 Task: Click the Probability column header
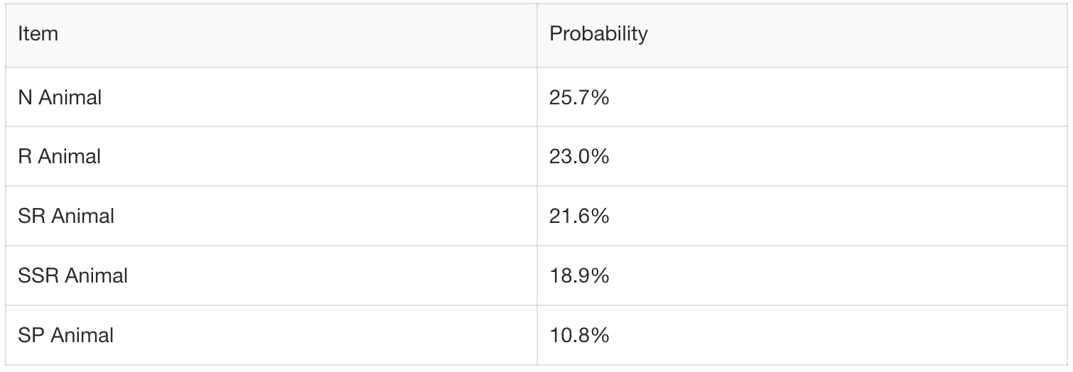[x=598, y=34]
